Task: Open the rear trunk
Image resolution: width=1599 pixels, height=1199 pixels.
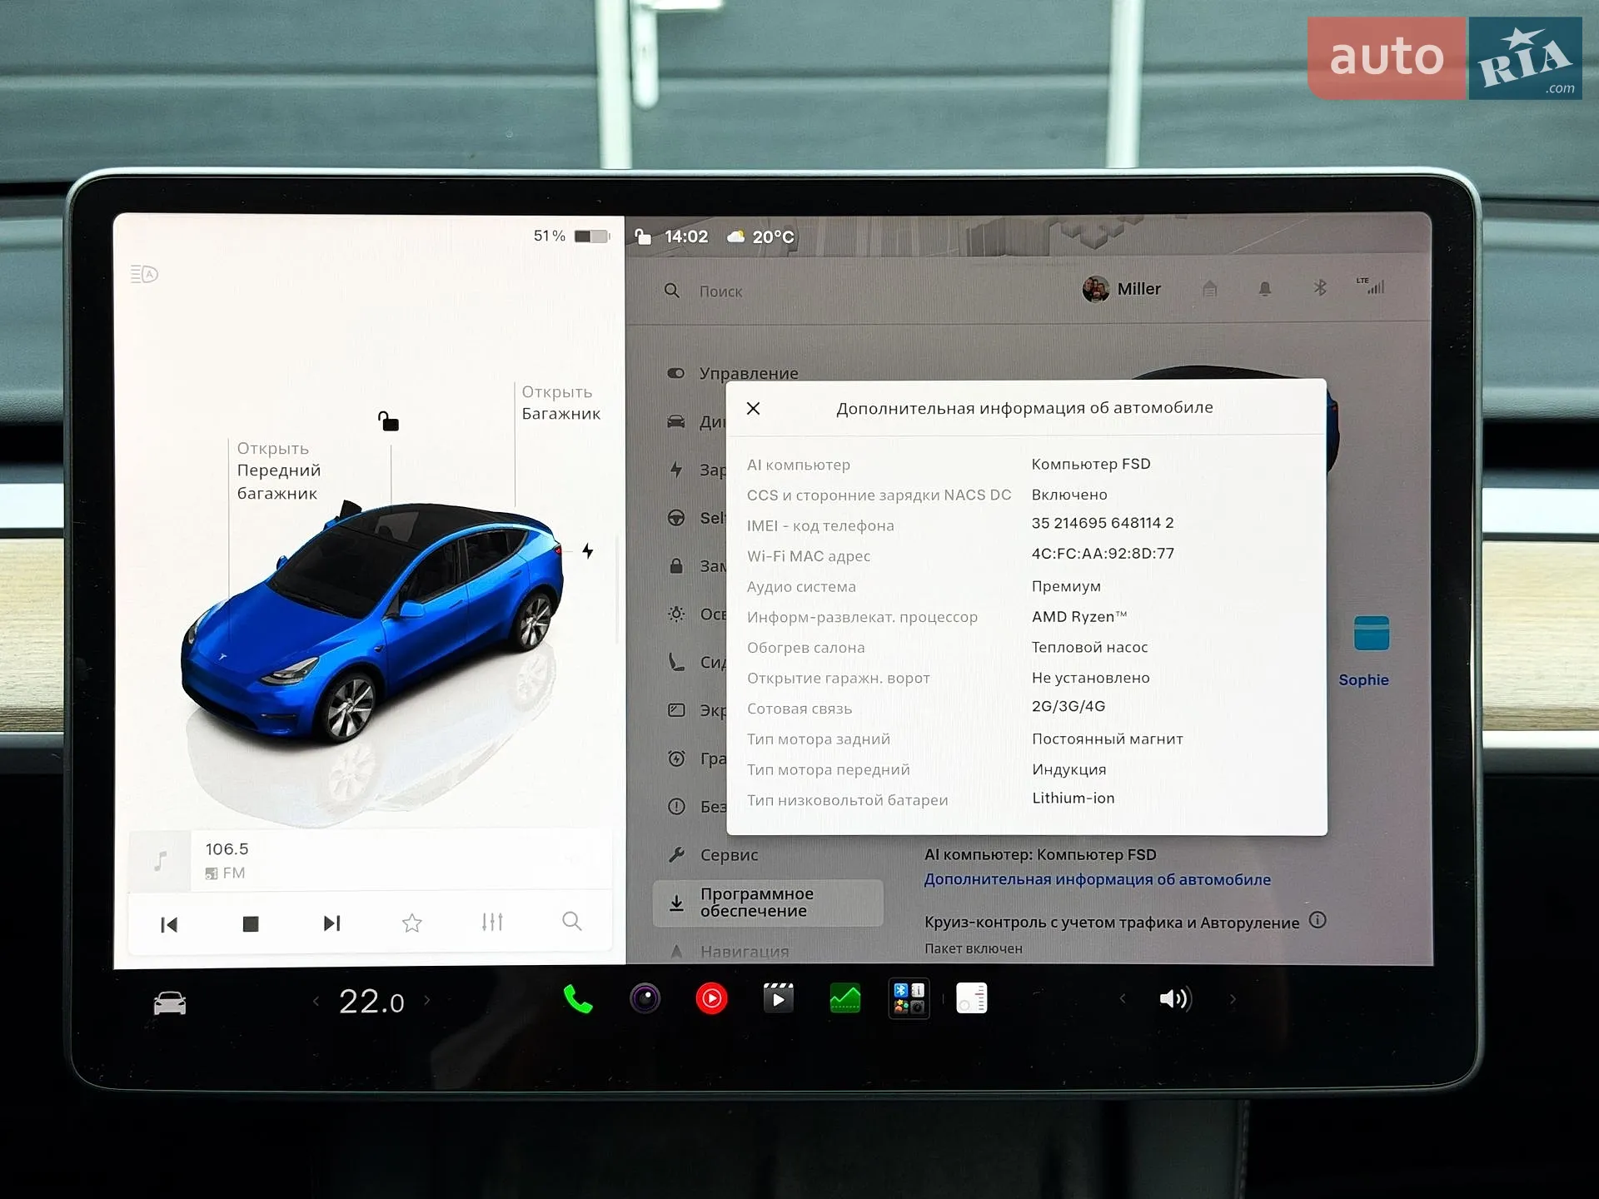Action: (x=560, y=403)
